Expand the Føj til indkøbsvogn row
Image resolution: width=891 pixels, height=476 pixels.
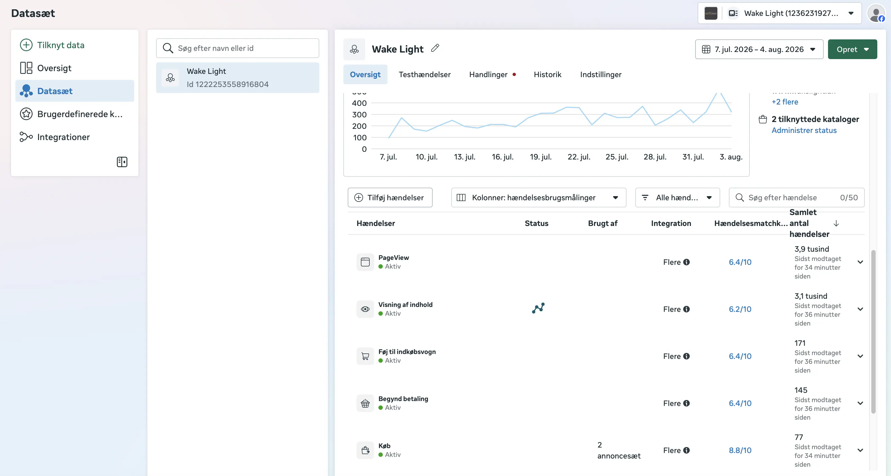(860, 356)
